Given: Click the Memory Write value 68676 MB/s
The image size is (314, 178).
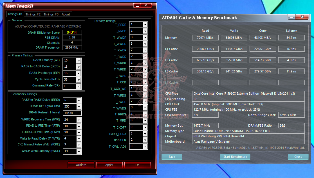Looking at the screenshot, I should [234, 38].
